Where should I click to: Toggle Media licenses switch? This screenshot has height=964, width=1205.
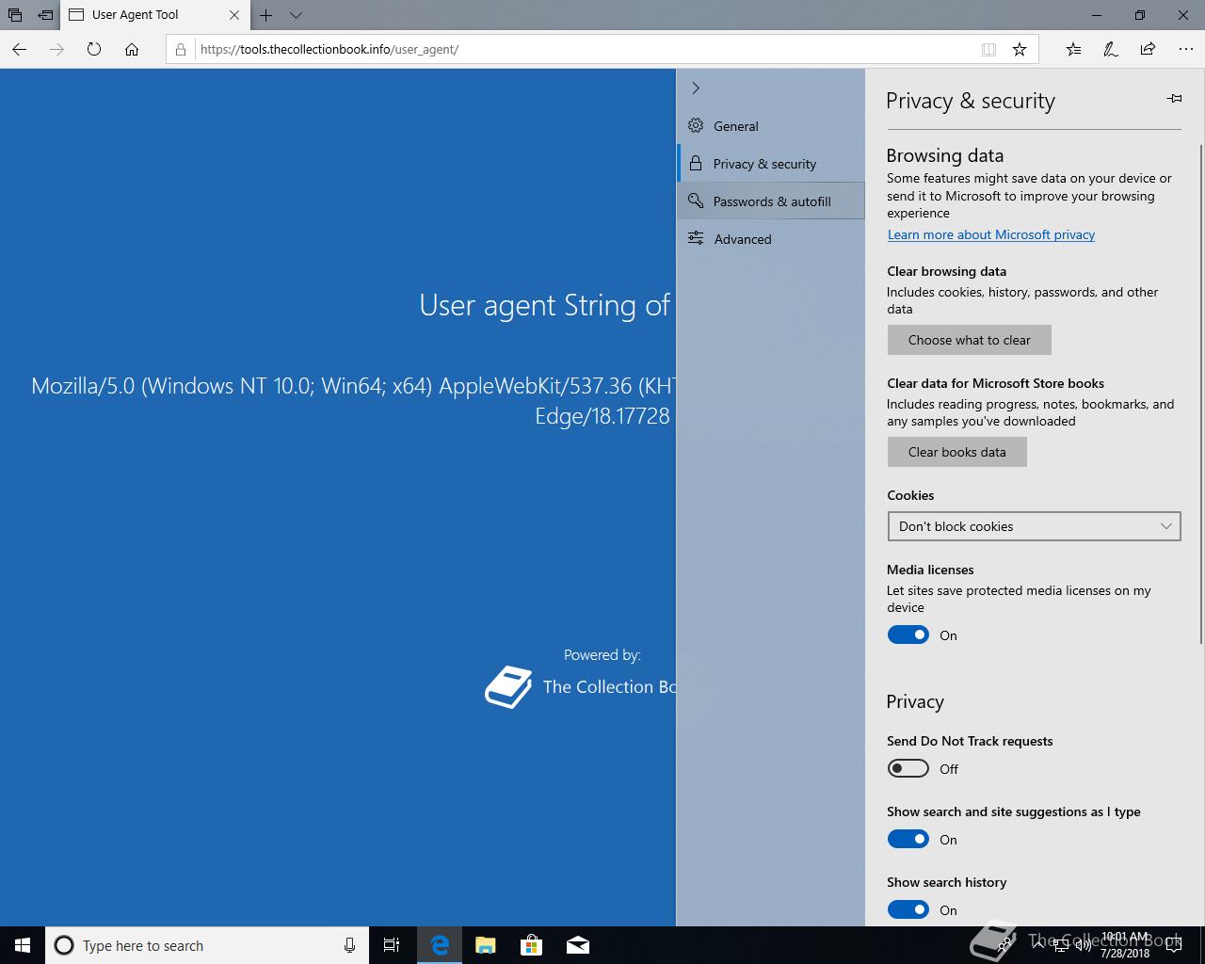908,635
